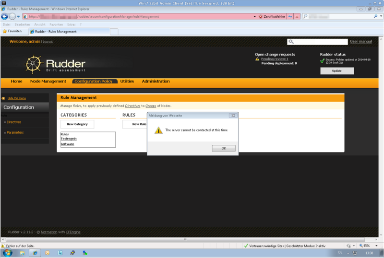This screenshot has width=384, height=258.
Task: Click the Favoriten star button
Action: pos(12,31)
